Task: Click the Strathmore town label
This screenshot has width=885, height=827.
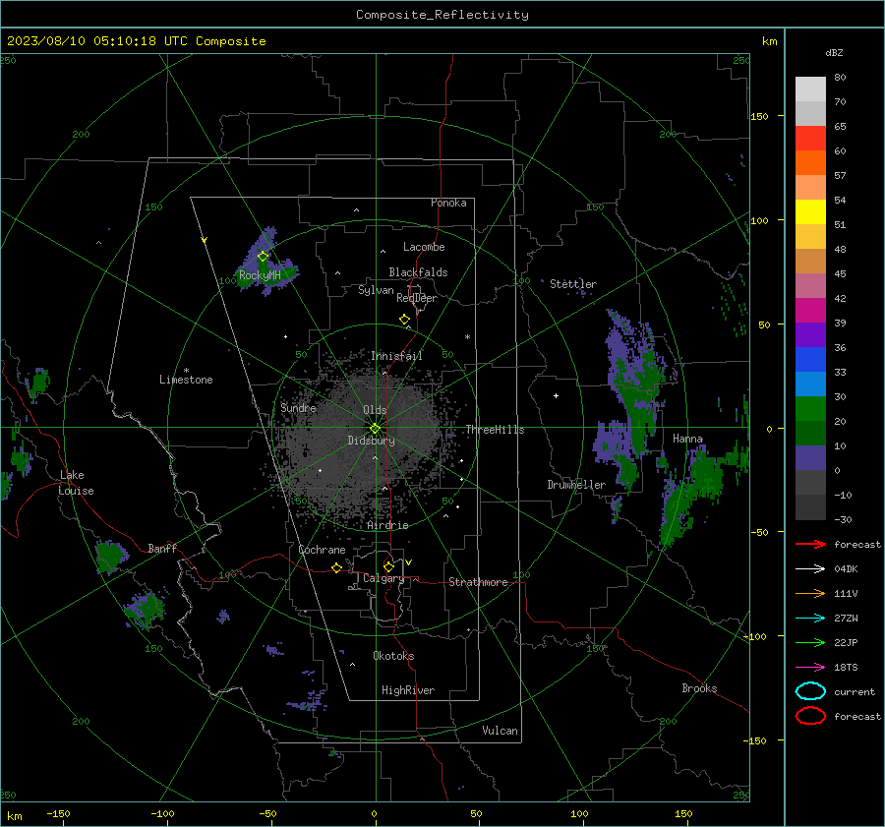Action: pyautogui.click(x=478, y=582)
